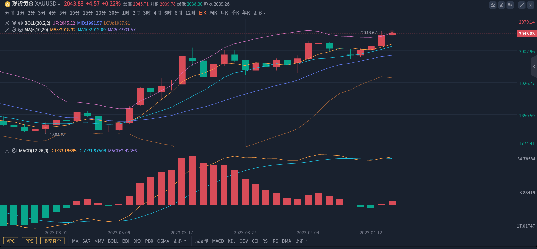Select the 15分 timeframe

point(88,13)
